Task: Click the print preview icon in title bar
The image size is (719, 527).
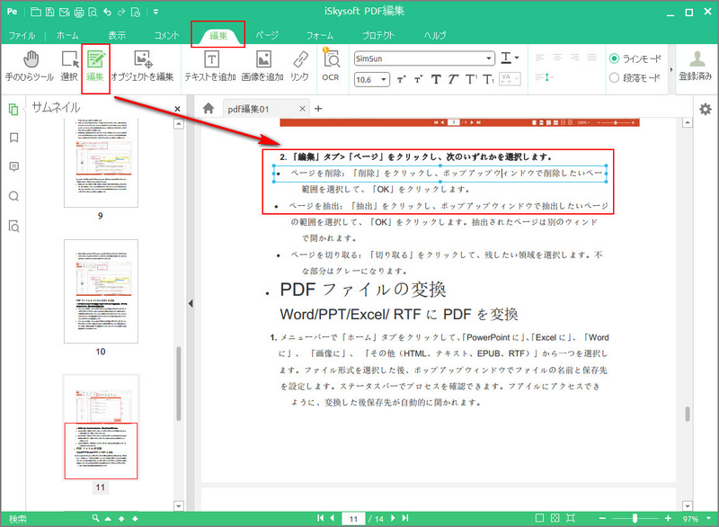Action: pyautogui.click(x=93, y=13)
